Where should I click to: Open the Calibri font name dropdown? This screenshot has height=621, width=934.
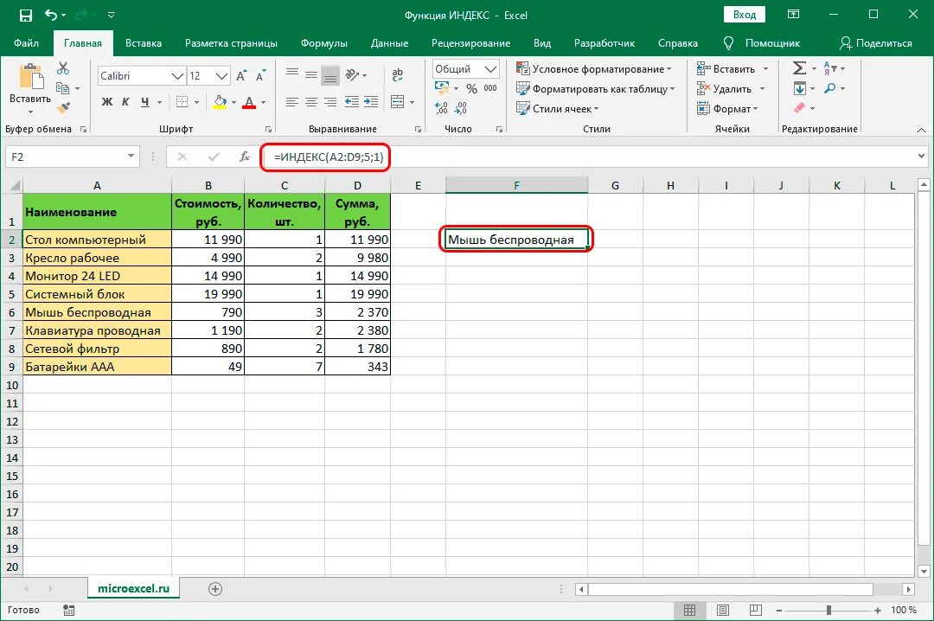[x=177, y=76]
